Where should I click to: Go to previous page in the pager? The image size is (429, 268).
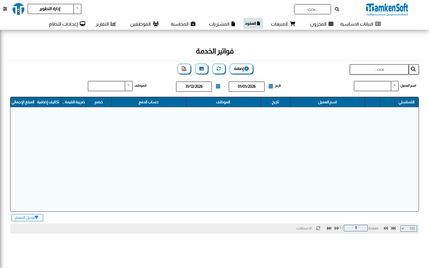(x=386, y=228)
